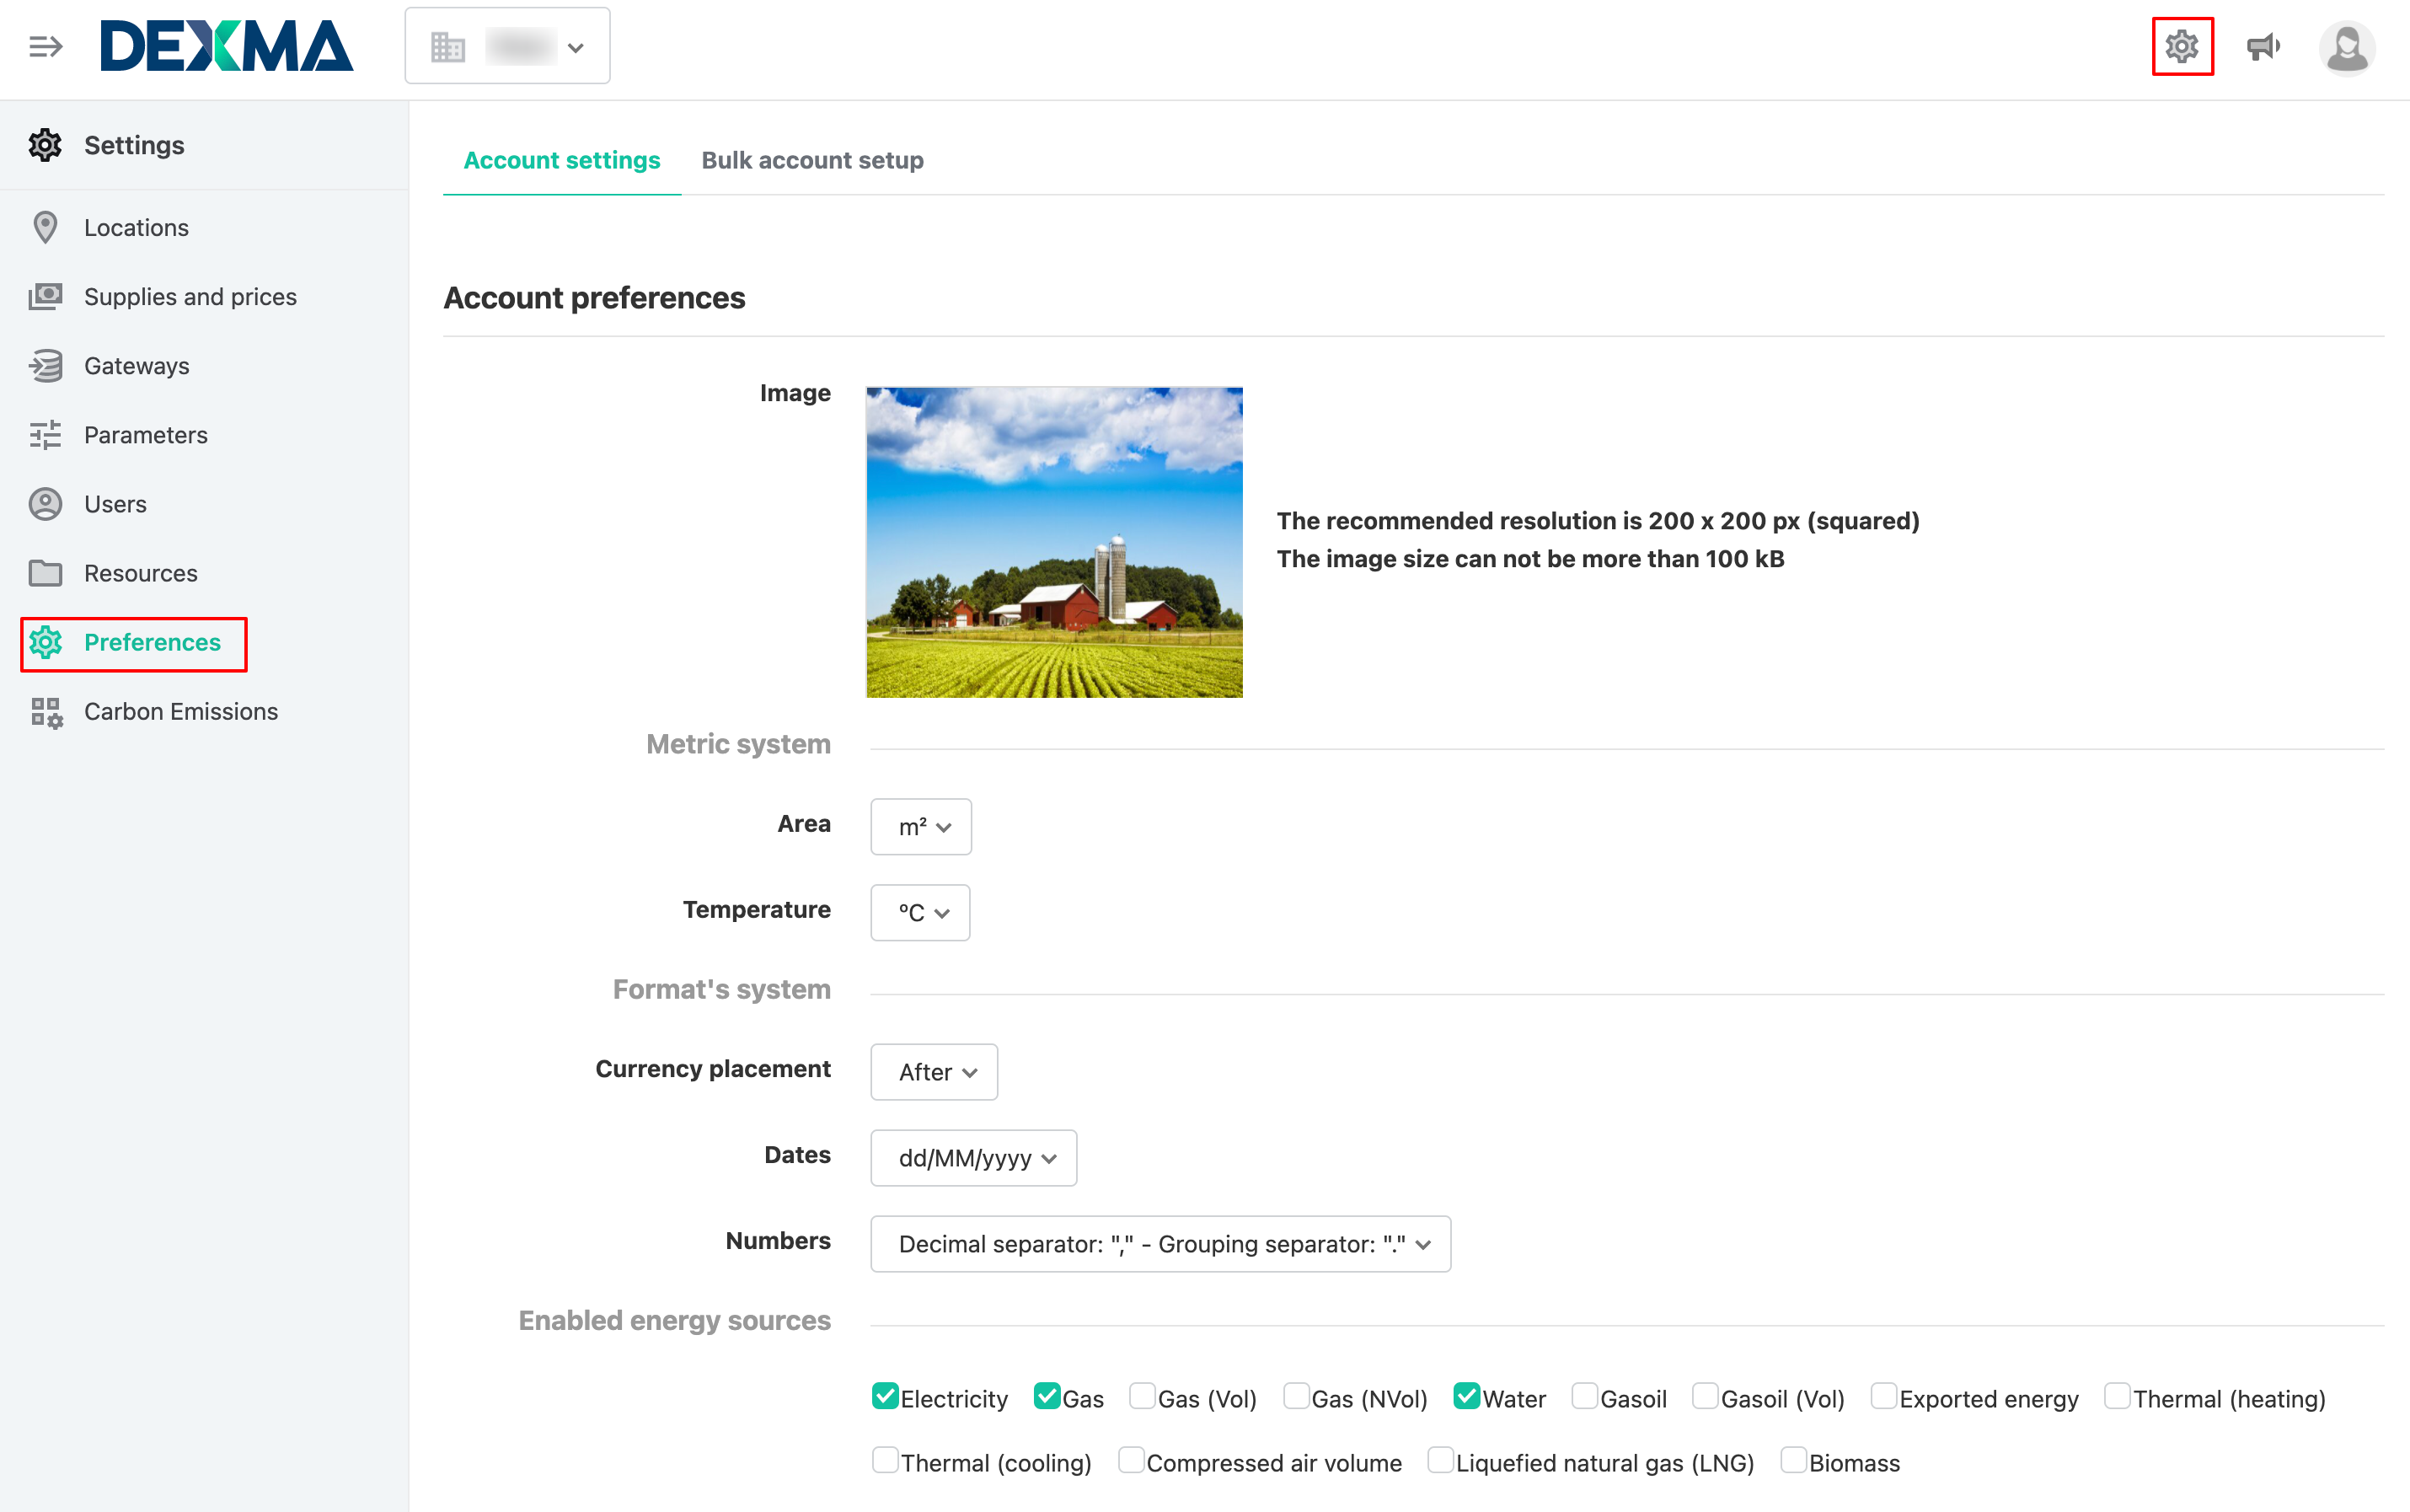Enable Gas (Vol) energy source
The height and width of the screenshot is (1512, 2410).
click(x=1143, y=1396)
